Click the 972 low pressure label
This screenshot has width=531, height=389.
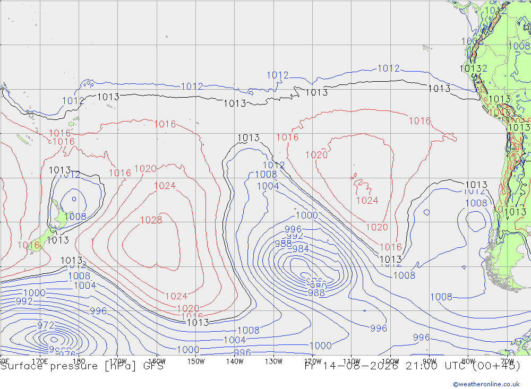(45, 325)
